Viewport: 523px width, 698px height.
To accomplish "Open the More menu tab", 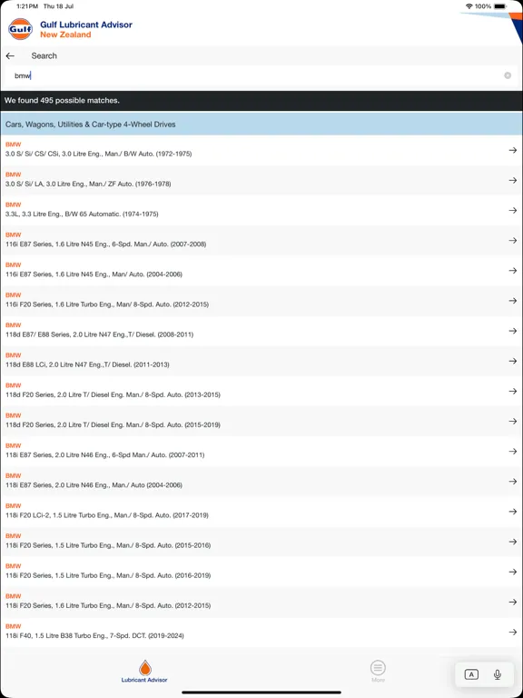I will click(378, 672).
